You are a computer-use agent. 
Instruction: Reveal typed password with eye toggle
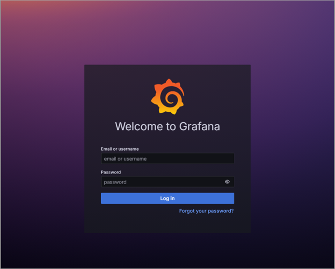(x=227, y=182)
